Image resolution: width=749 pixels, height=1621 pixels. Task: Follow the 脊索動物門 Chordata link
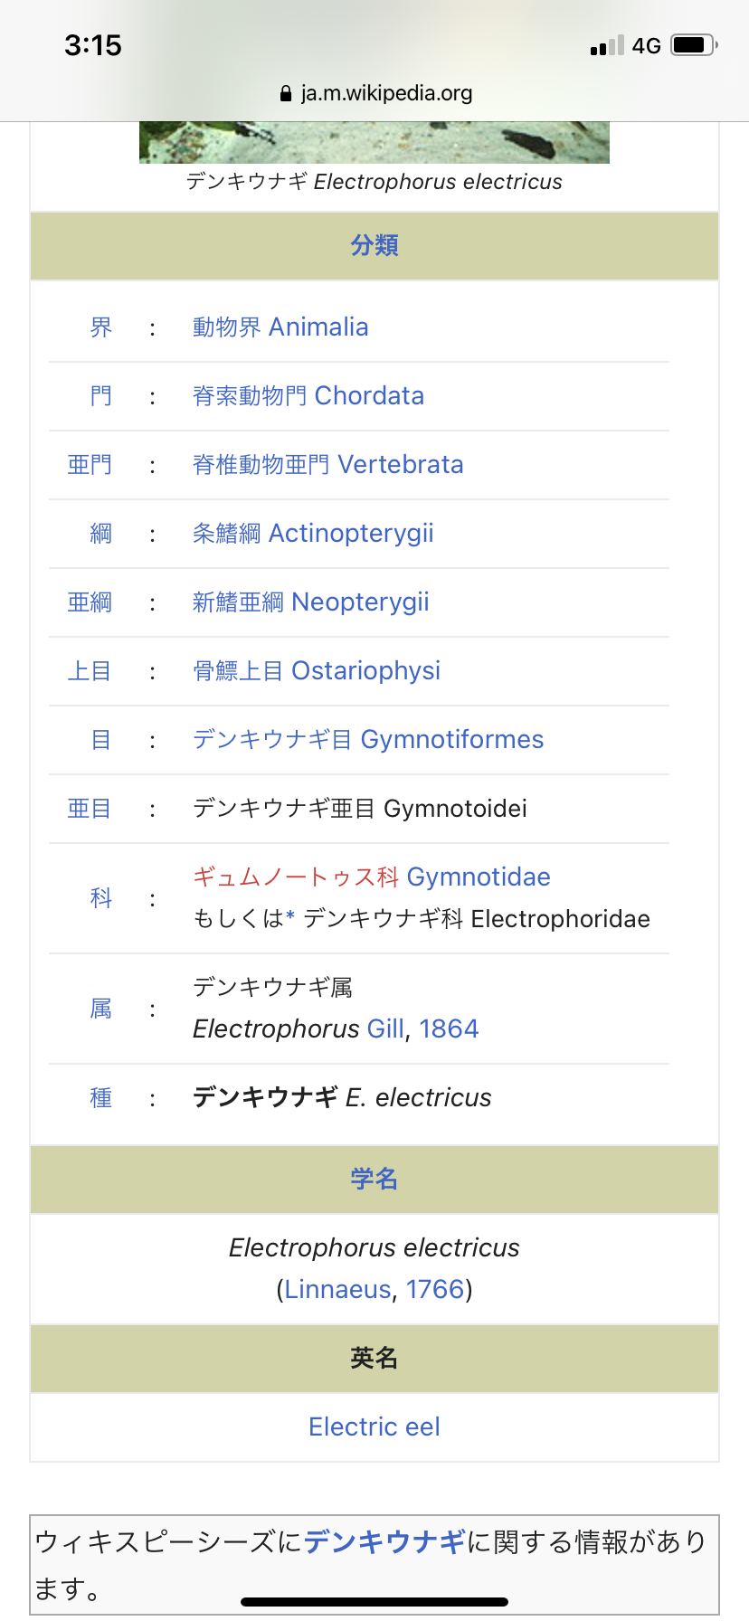[x=308, y=396]
